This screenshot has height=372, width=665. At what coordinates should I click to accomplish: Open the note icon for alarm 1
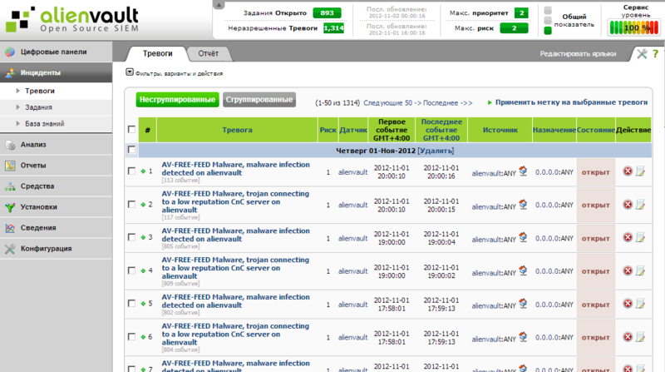(640, 171)
